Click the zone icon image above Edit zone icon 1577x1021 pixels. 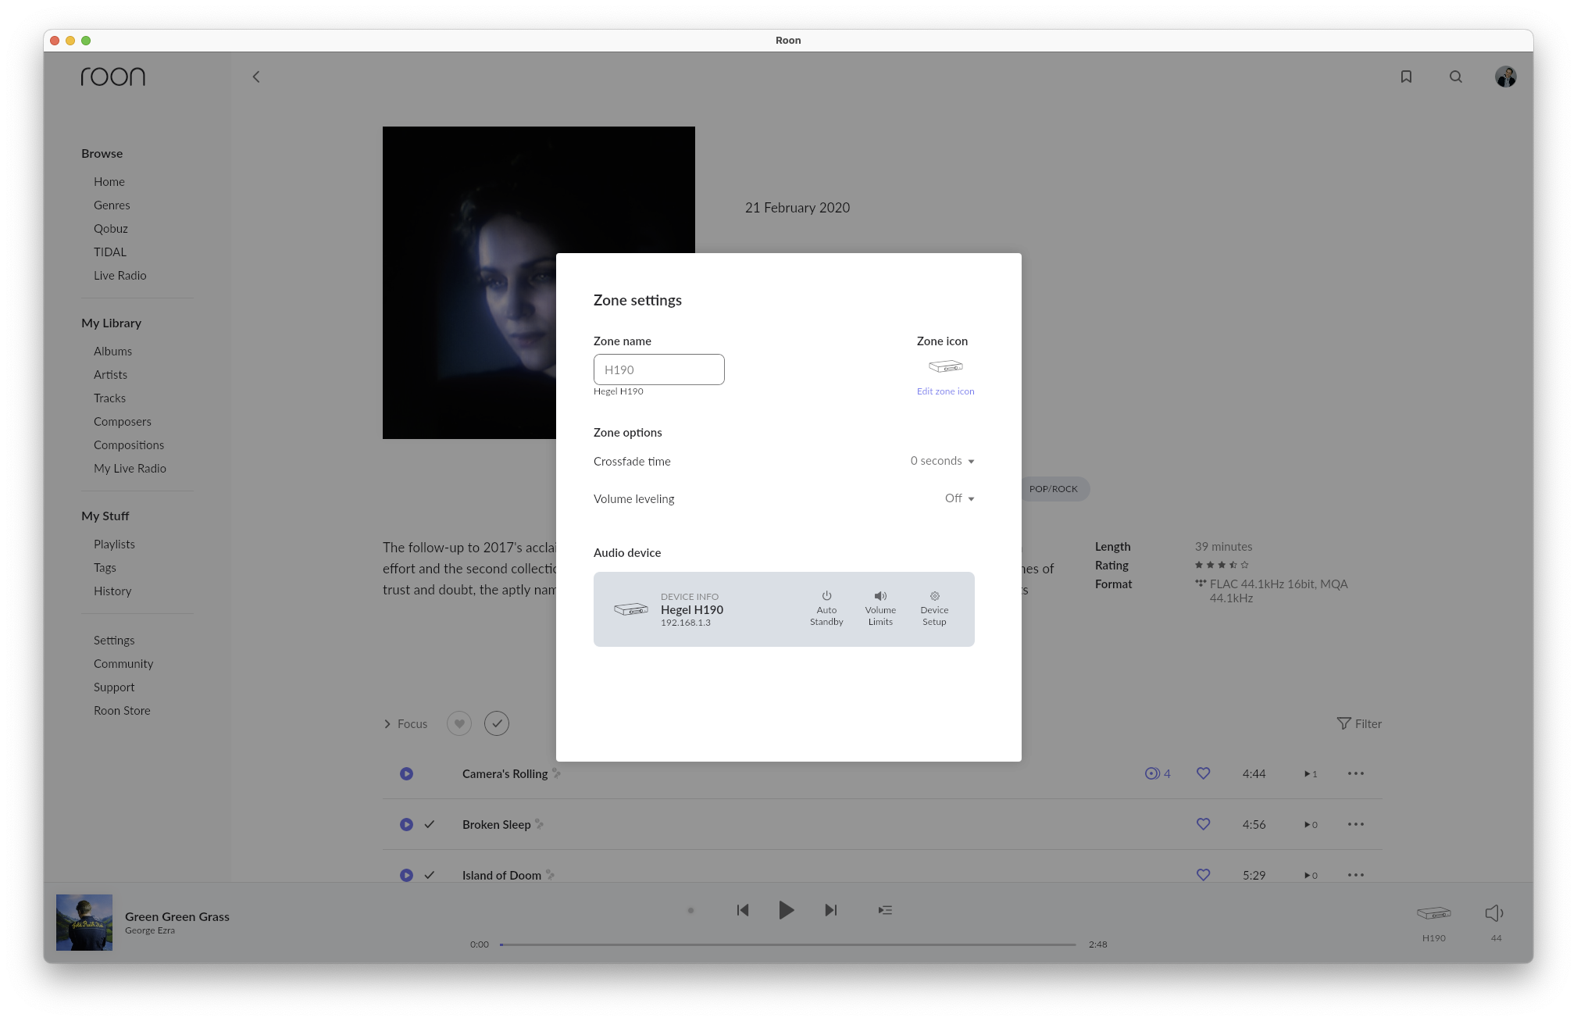pyautogui.click(x=945, y=366)
